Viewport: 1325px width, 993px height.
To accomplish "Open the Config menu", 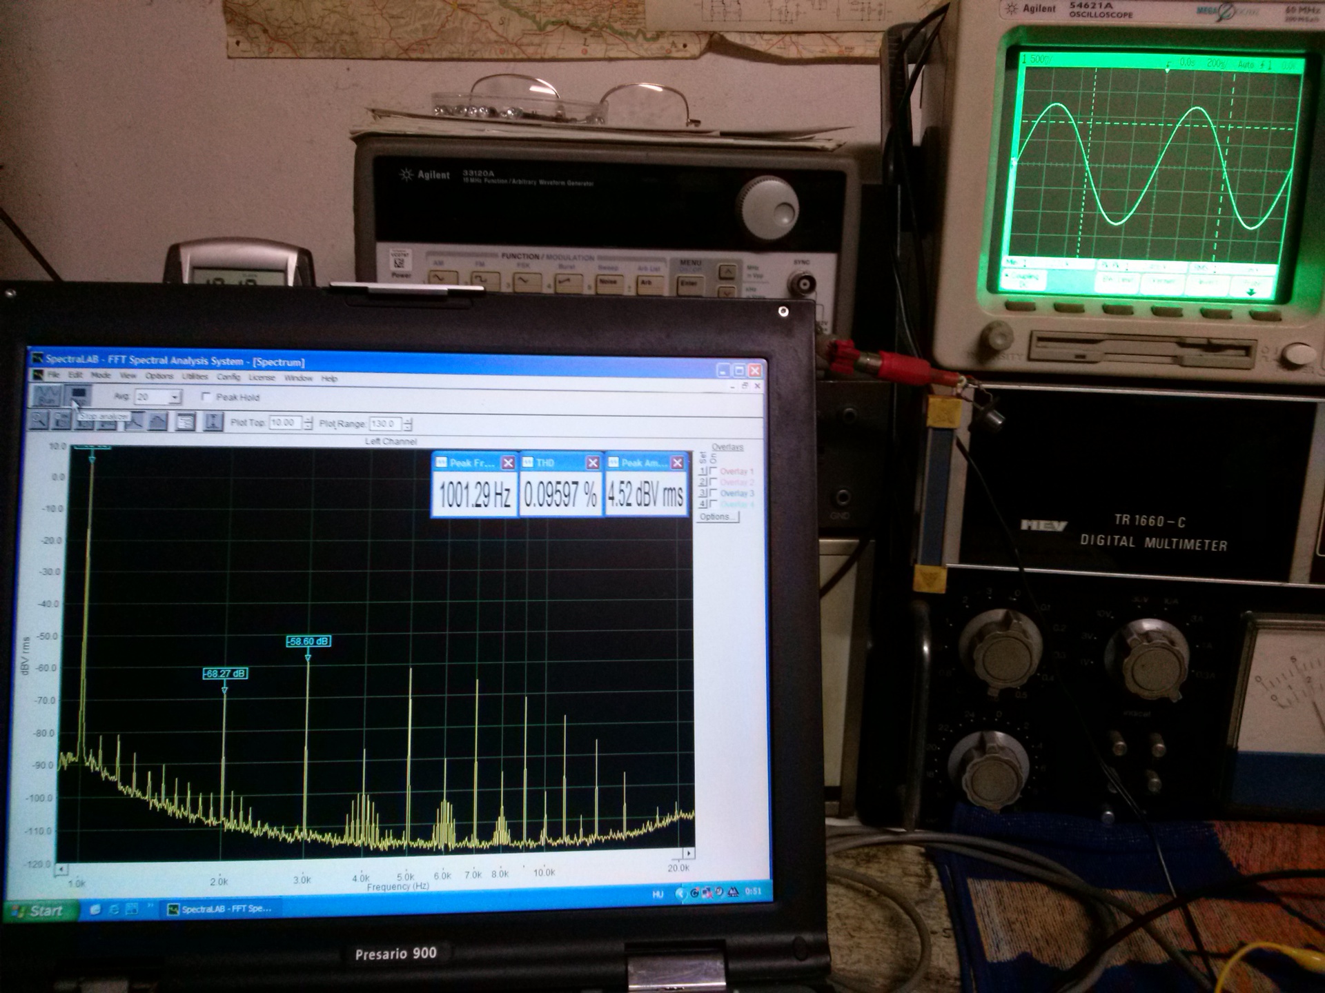I will pyautogui.click(x=228, y=377).
